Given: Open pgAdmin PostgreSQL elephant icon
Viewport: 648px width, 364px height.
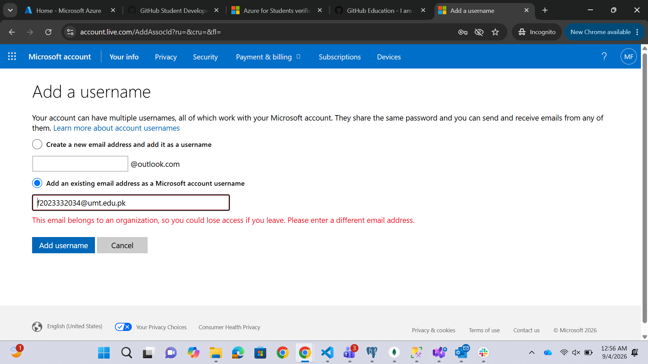Looking at the screenshot, I should (372, 353).
